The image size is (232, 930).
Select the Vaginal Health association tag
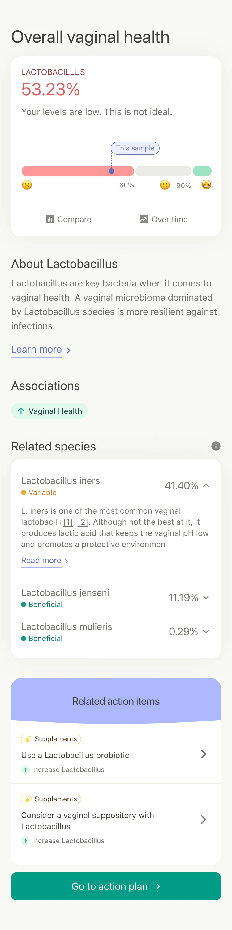(x=49, y=411)
